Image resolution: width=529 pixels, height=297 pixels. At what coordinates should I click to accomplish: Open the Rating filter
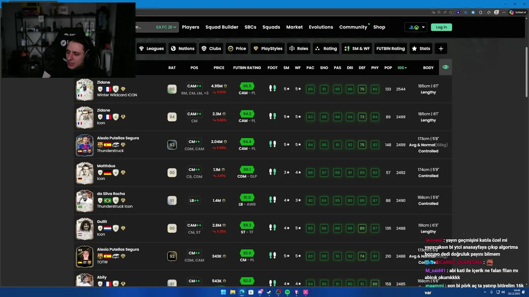coord(326,48)
